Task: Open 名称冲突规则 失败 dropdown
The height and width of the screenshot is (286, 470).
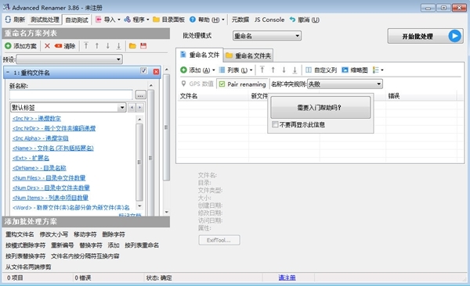Action: pyautogui.click(x=345, y=84)
